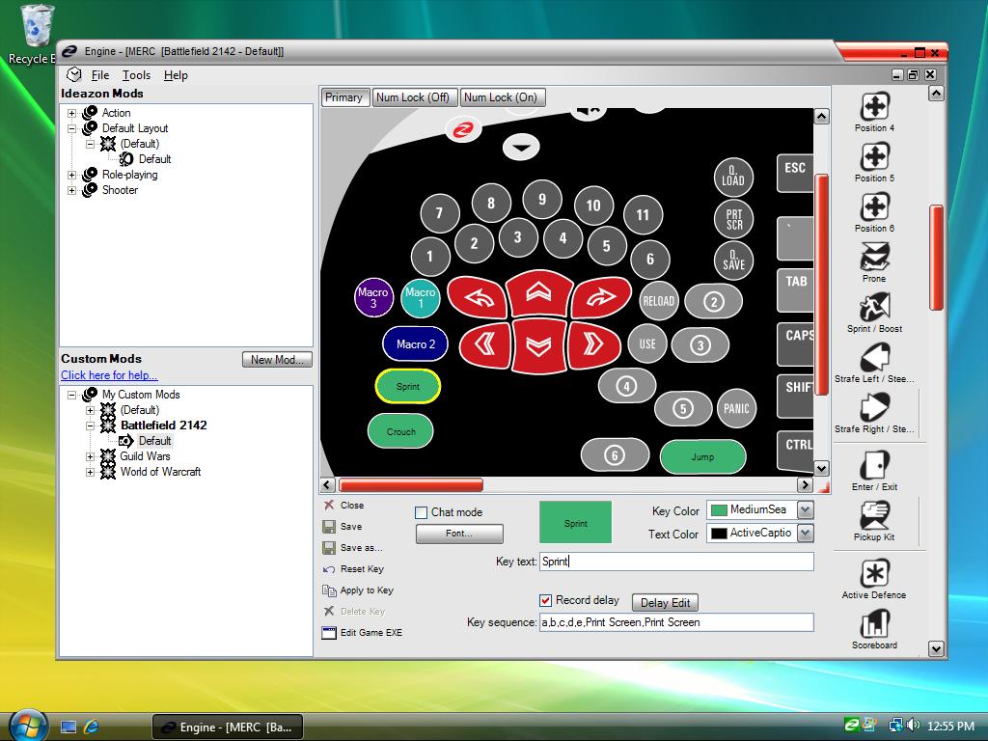Open the Windows Start button
This screenshot has height=741, width=988.
point(28,726)
